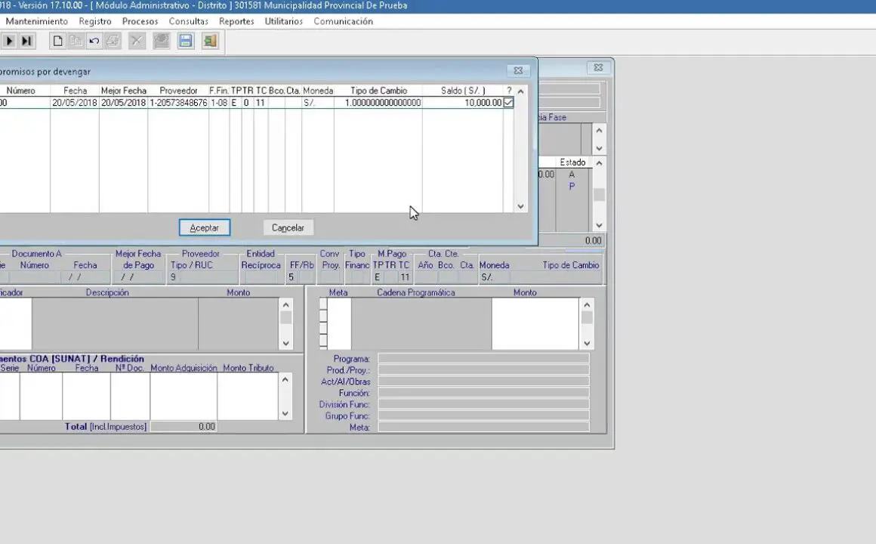Viewport: 876px width, 544px height.
Task: Click scroll up arrow in Cadena Programática grid
Action: pos(587,304)
